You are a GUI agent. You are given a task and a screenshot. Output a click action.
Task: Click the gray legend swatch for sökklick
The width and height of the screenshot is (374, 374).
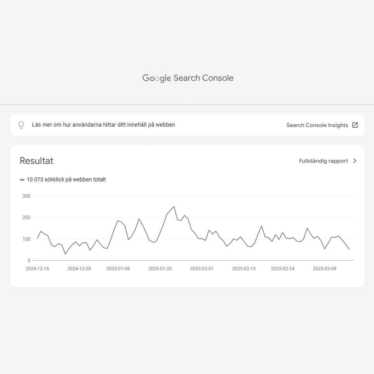click(x=22, y=180)
